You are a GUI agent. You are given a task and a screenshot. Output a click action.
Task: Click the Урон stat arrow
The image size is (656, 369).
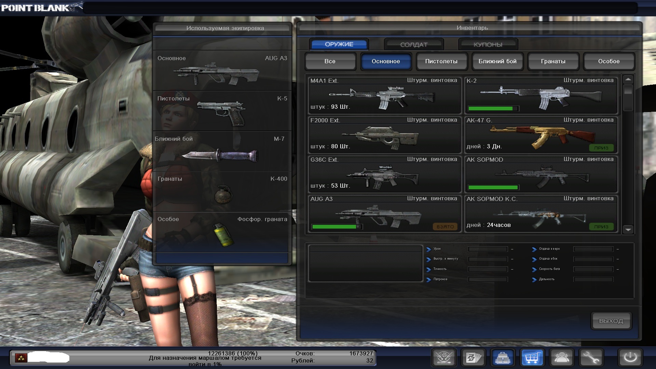pos(429,249)
